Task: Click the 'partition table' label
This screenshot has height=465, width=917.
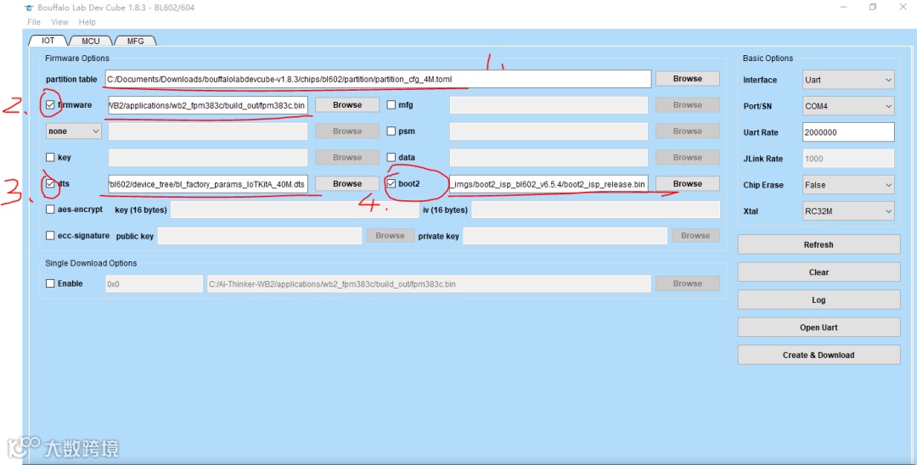Action: click(71, 80)
